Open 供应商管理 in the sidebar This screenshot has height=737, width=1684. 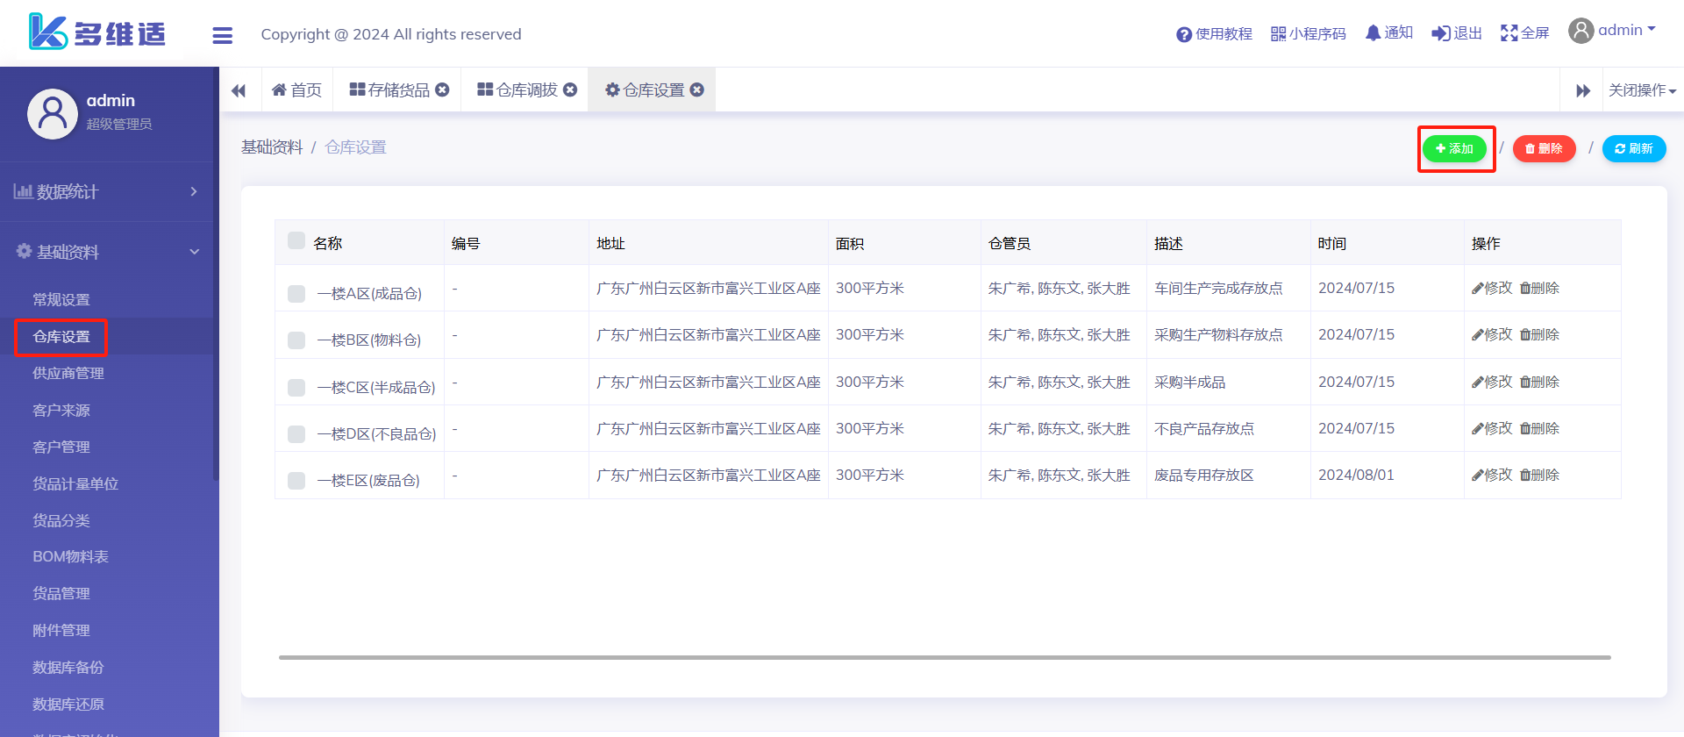pos(68,374)
